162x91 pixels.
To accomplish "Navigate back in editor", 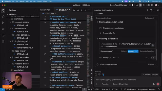I will coord(82,10).
